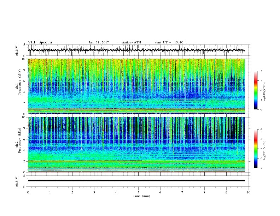The image size is (280, 216).
Task: Click the ch.1 waveform trace panel
Action: click(139, 50)
